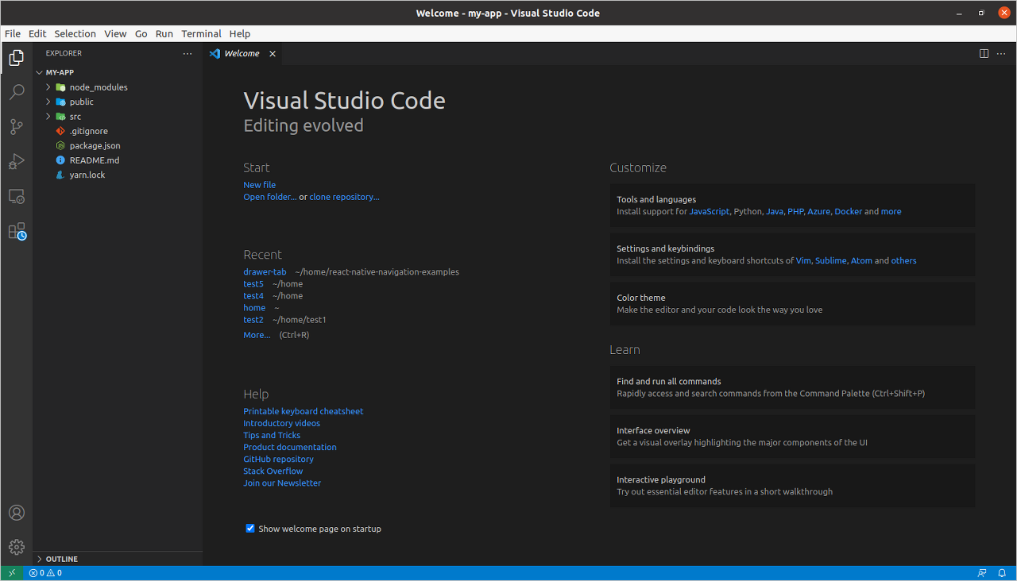Open GitHub repository link
This screenshot has height=581, width=1017.
point(278,459)
